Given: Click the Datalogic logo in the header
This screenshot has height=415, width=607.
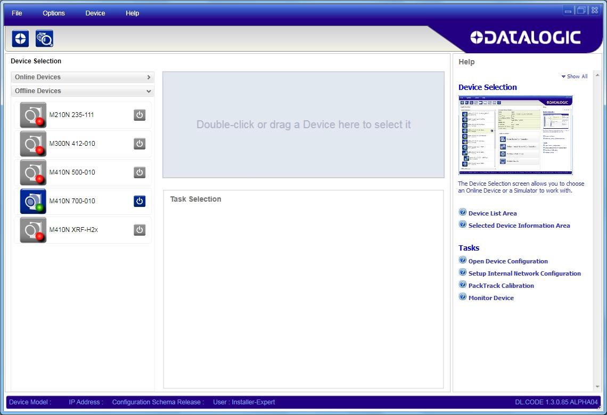Looking at the screenshot, I should pyautogui.click(x=526, y=38).
